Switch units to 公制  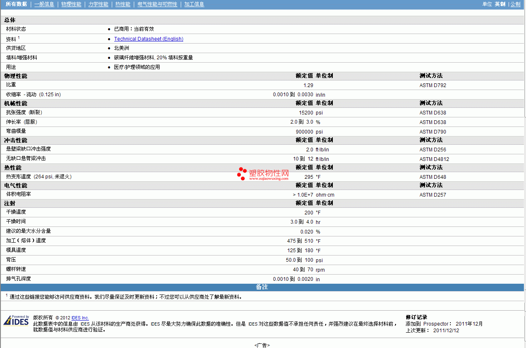click(x=515, y=4)
